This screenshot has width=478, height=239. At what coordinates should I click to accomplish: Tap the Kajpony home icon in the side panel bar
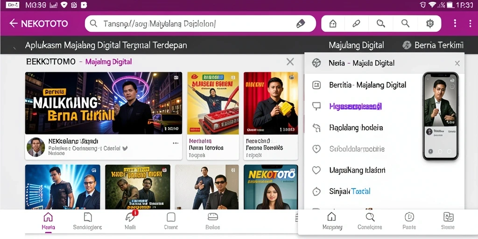click(332, 221)
